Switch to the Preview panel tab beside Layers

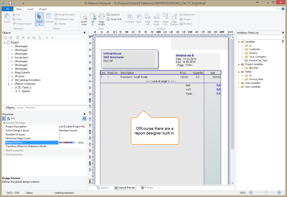pos(30,108)
